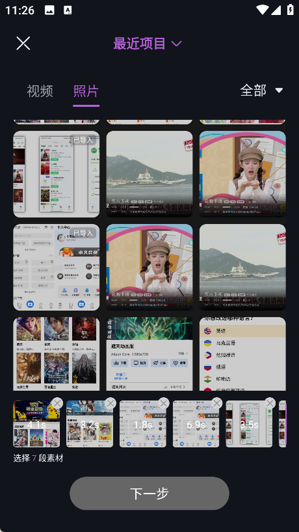This screenshot has width=299, height=532.
Task: Open the first 已导入 phone mockup image
Action: coord(56,174)
